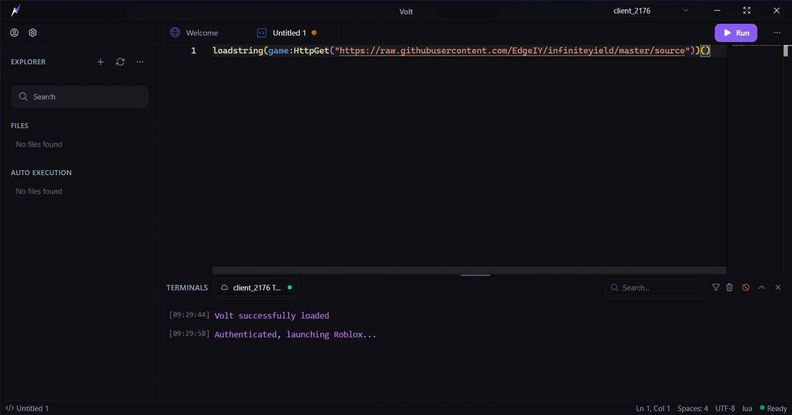
Task: Maximize the Volt window
Action: [x=747, y=10]
